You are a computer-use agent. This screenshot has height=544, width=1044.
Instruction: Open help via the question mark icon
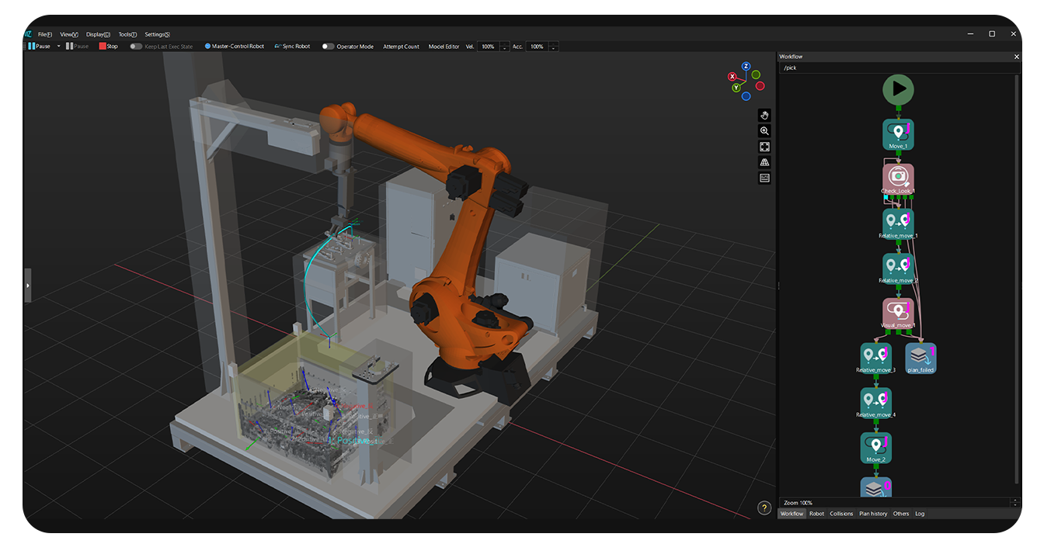pyautogui.click(x=764, y=508)
